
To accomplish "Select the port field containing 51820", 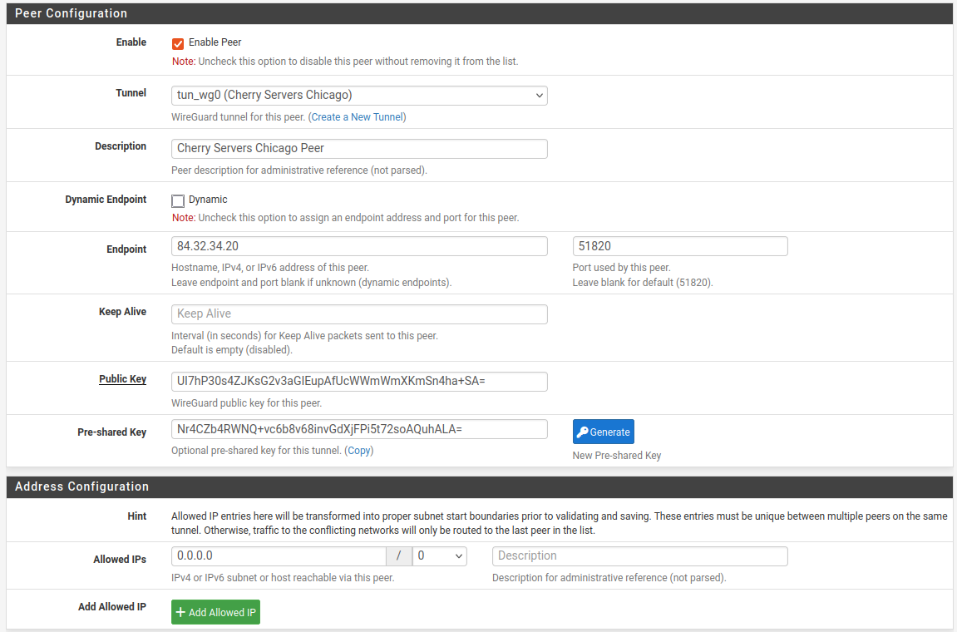I will click(679, 247).
